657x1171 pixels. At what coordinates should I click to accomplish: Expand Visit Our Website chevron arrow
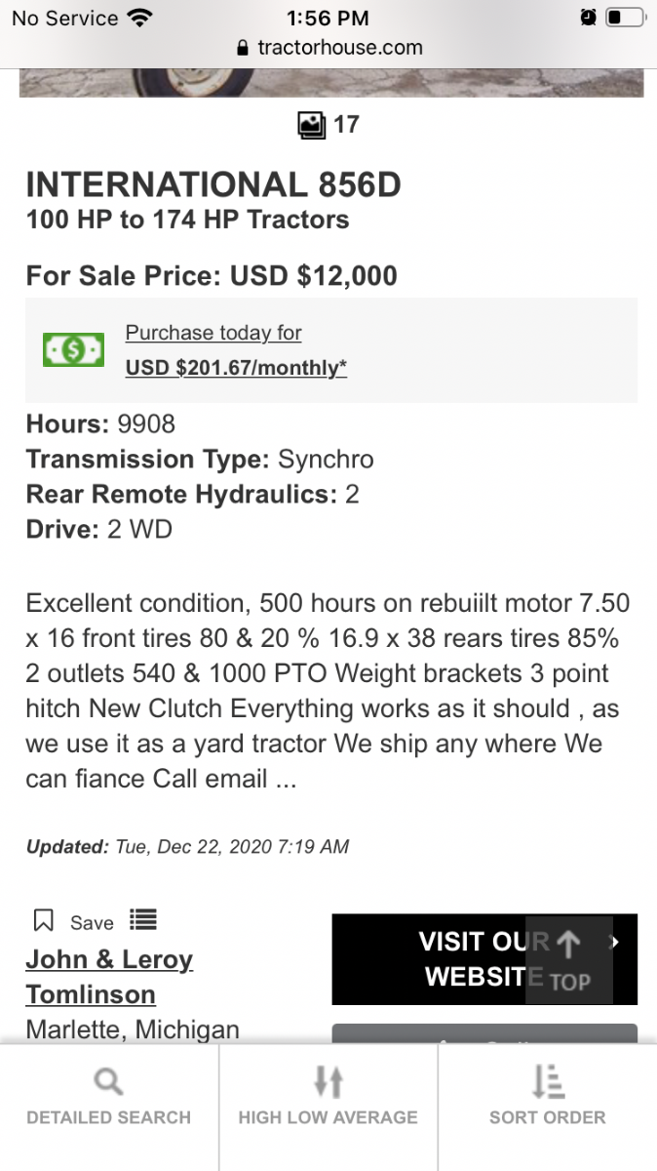click(614, 942)
